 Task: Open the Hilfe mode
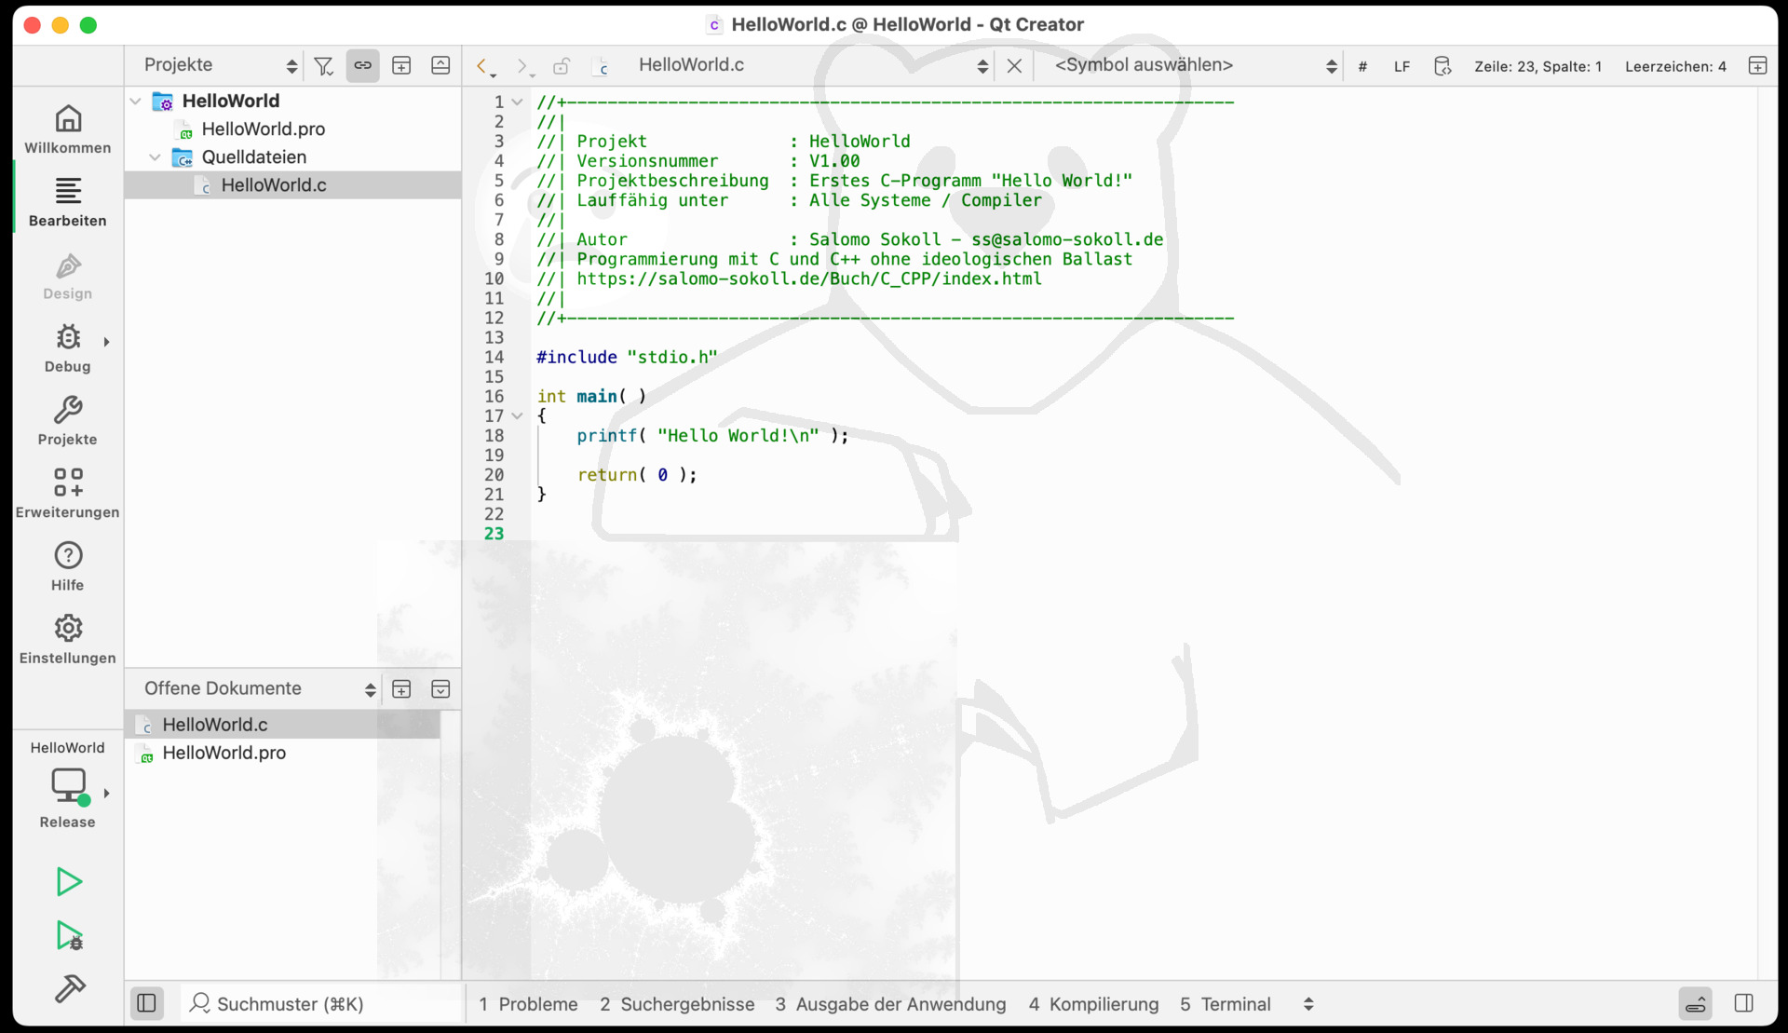[x=68, y=566]
